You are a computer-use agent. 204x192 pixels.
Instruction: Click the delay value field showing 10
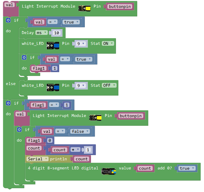pyautogui.click(x=57, y=33)
